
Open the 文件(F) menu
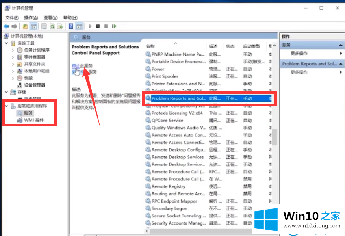[12, 18]
